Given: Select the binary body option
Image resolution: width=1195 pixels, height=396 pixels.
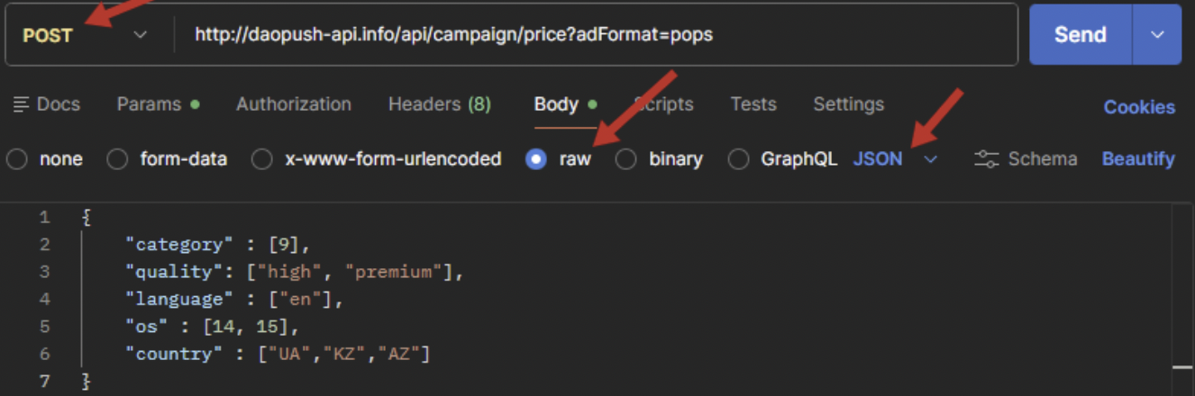Looking at the screenshot, I should pos(626,159).
